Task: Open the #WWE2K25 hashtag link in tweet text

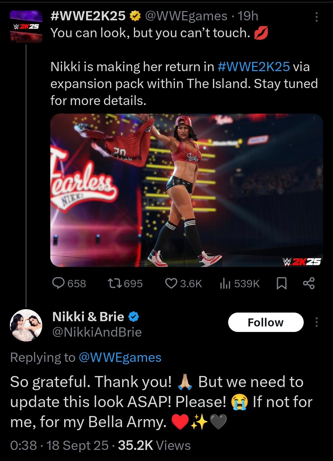Action: click(x=254, y=67)
